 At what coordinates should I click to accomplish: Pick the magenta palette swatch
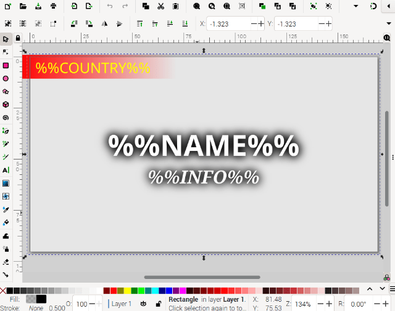coord(183,291)
